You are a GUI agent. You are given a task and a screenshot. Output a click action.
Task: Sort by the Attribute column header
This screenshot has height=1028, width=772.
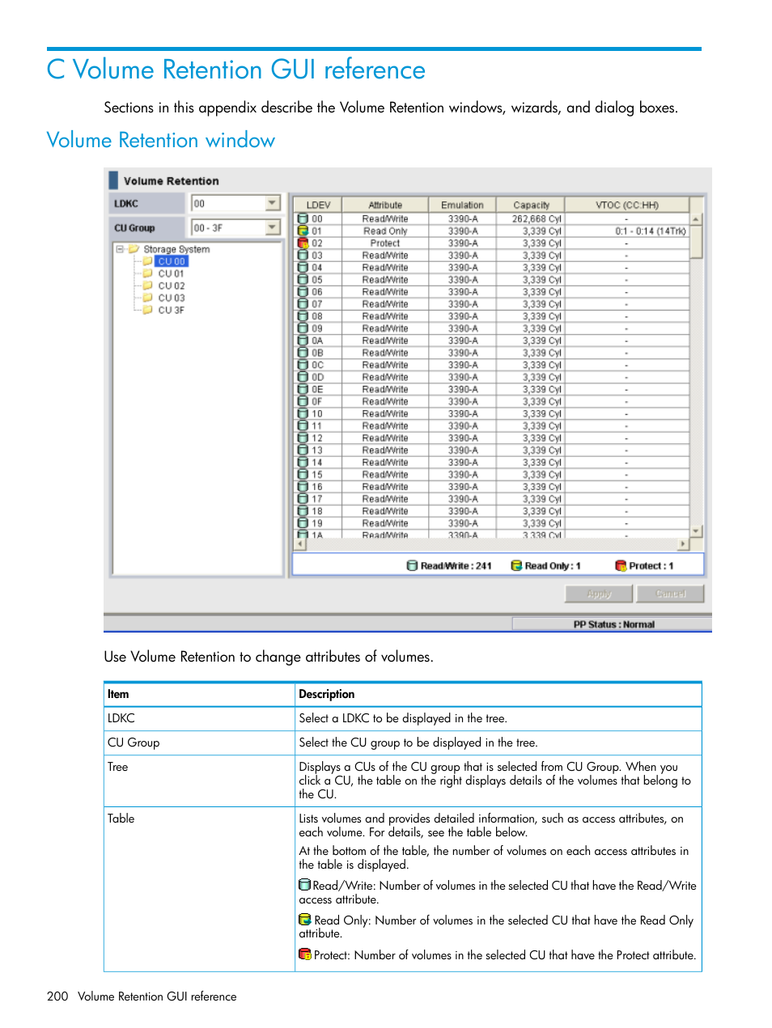(385, 205)
